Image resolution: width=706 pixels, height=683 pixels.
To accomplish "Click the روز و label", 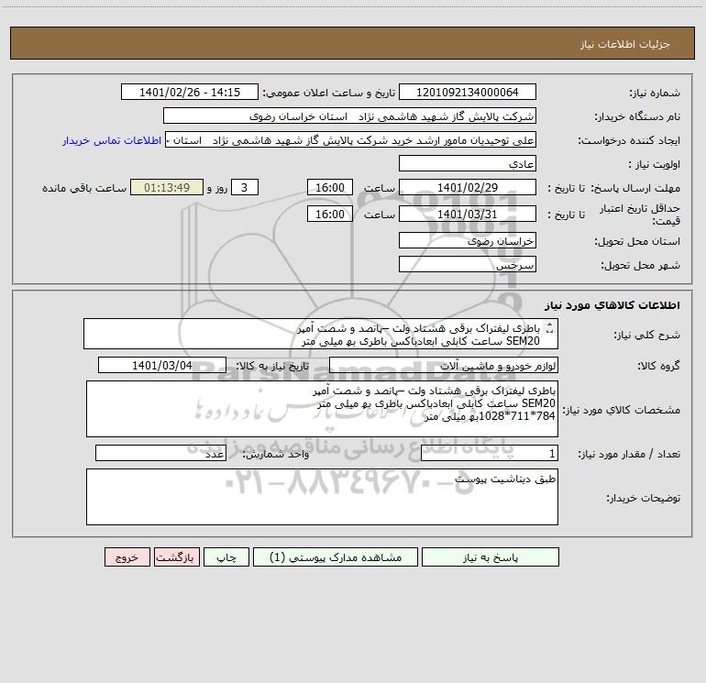I will (217, 188).
